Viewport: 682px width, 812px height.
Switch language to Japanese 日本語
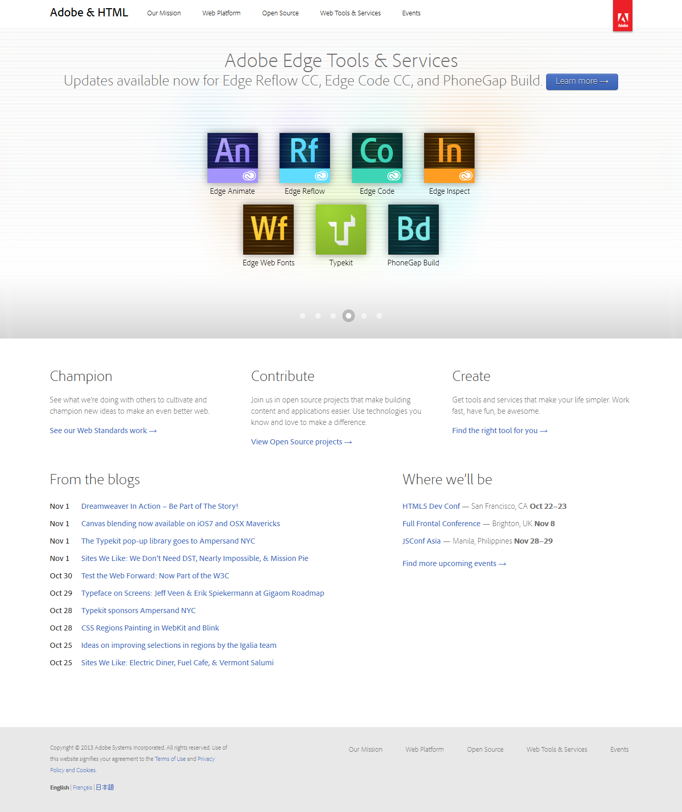tap(105, 787)
